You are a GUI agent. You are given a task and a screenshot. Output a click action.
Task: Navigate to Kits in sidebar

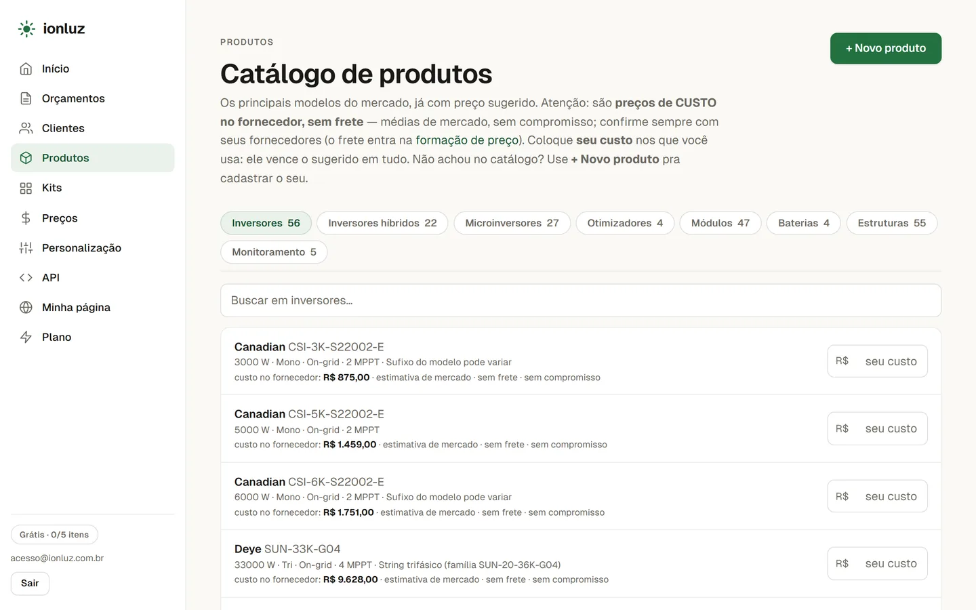92,188
